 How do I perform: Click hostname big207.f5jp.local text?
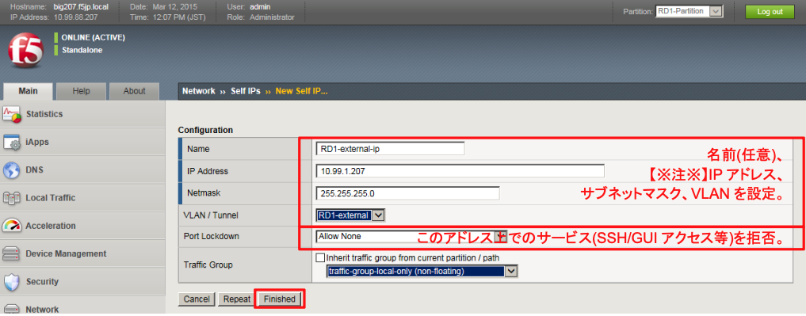[81, 7]
